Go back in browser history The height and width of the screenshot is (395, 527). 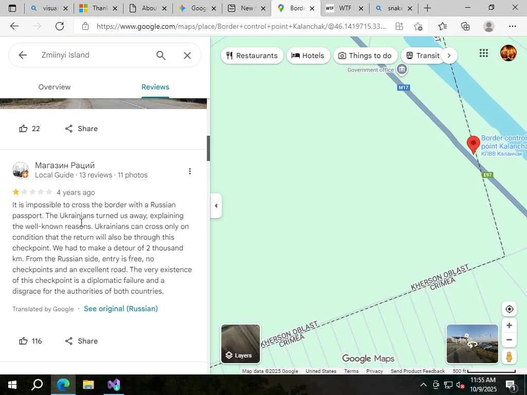tap(14, 26)
